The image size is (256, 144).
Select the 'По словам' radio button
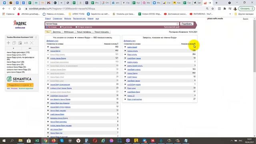click(47, 27)
